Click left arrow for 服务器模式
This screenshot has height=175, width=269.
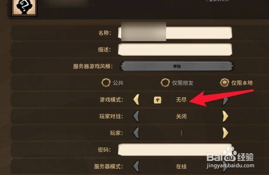pos(136,166)
